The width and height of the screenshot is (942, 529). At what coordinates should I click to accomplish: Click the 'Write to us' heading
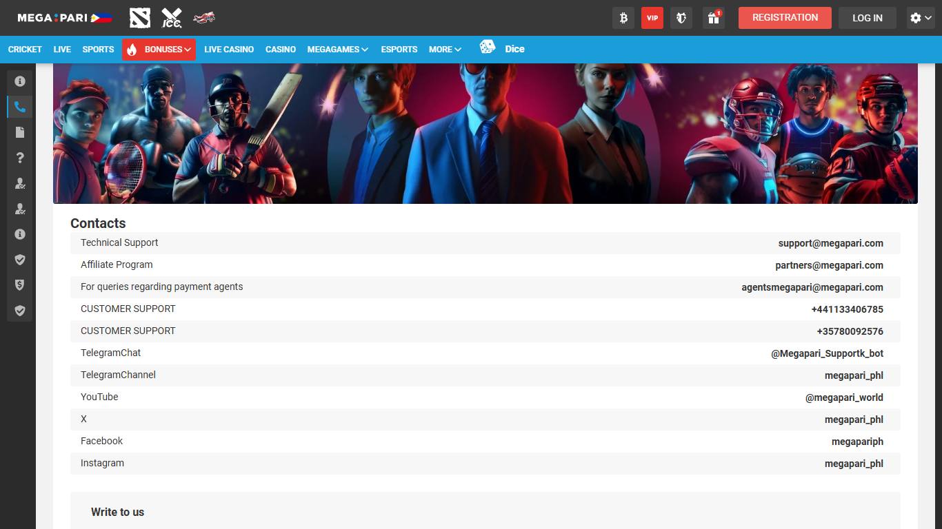[x=117, y=512]
